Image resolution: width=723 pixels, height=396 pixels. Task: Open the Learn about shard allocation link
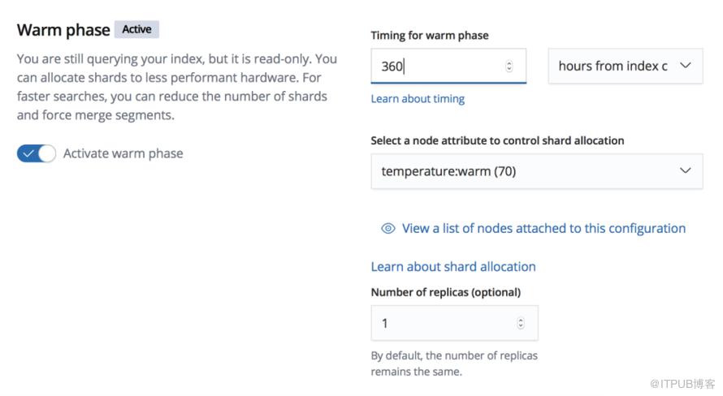[x=453, y=267]
